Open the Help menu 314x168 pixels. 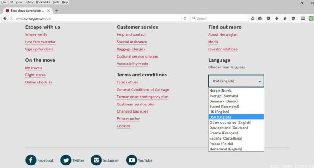[x=65, y=2]
